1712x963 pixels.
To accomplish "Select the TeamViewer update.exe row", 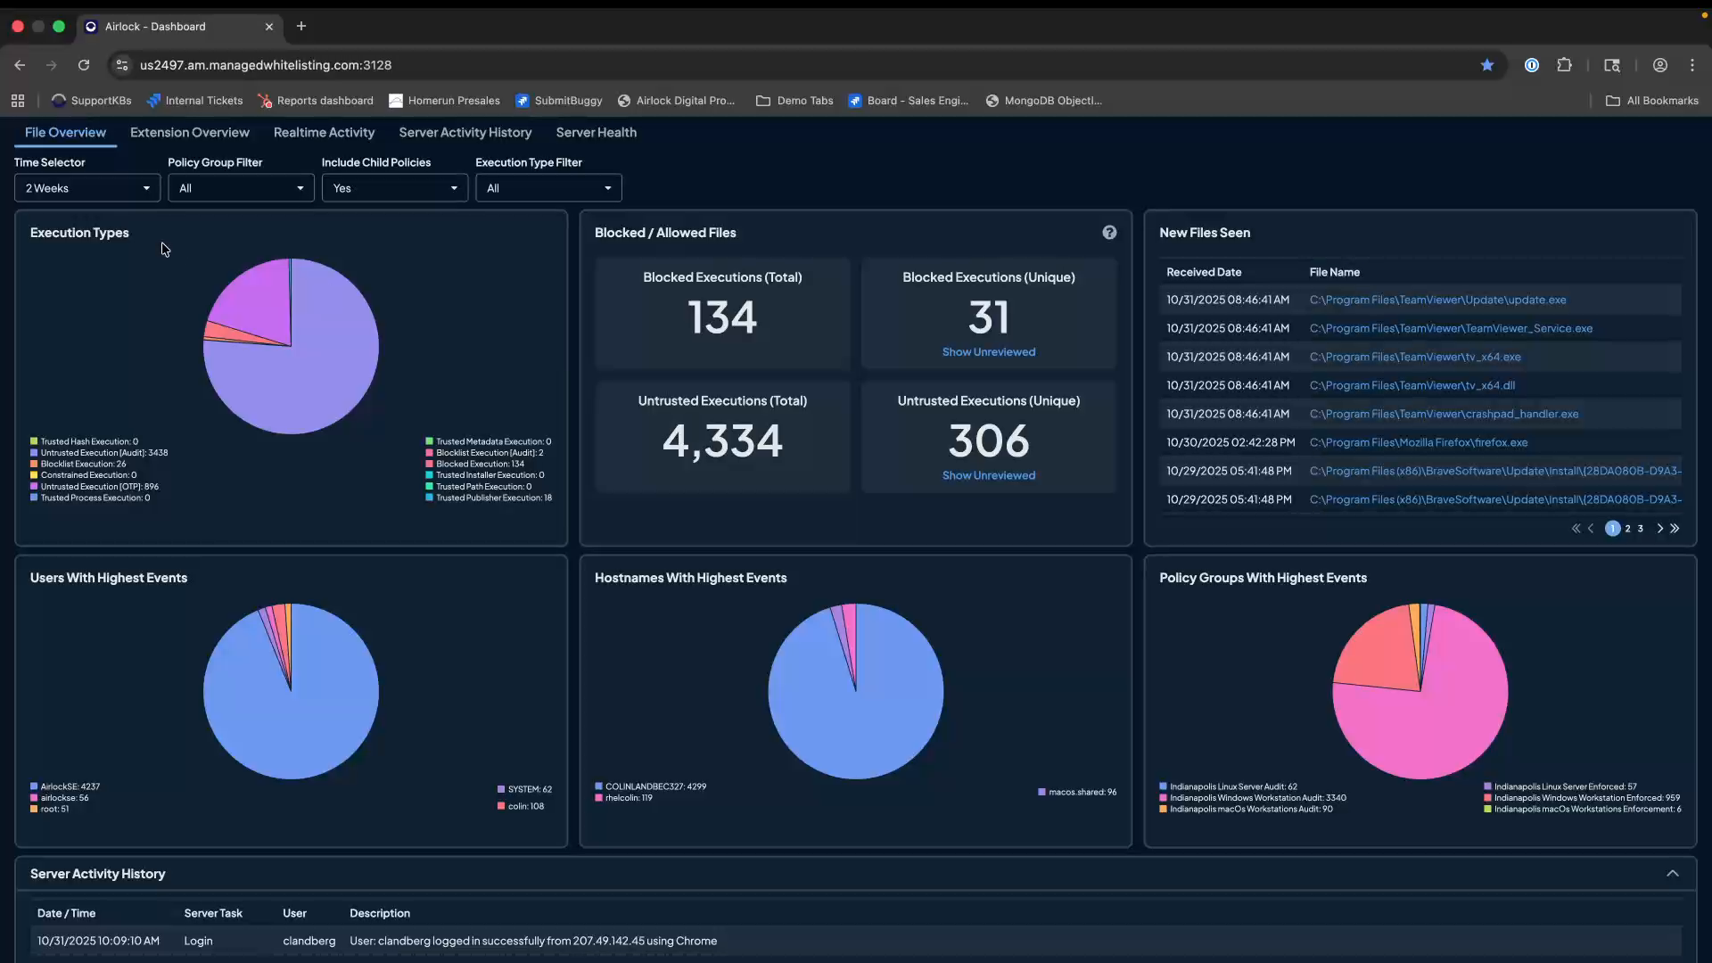I will (1437, 300).
